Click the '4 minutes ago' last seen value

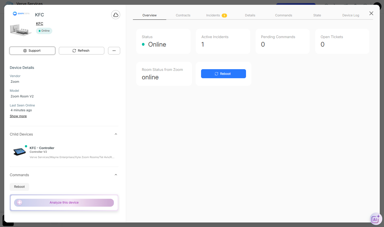[21, 110]
